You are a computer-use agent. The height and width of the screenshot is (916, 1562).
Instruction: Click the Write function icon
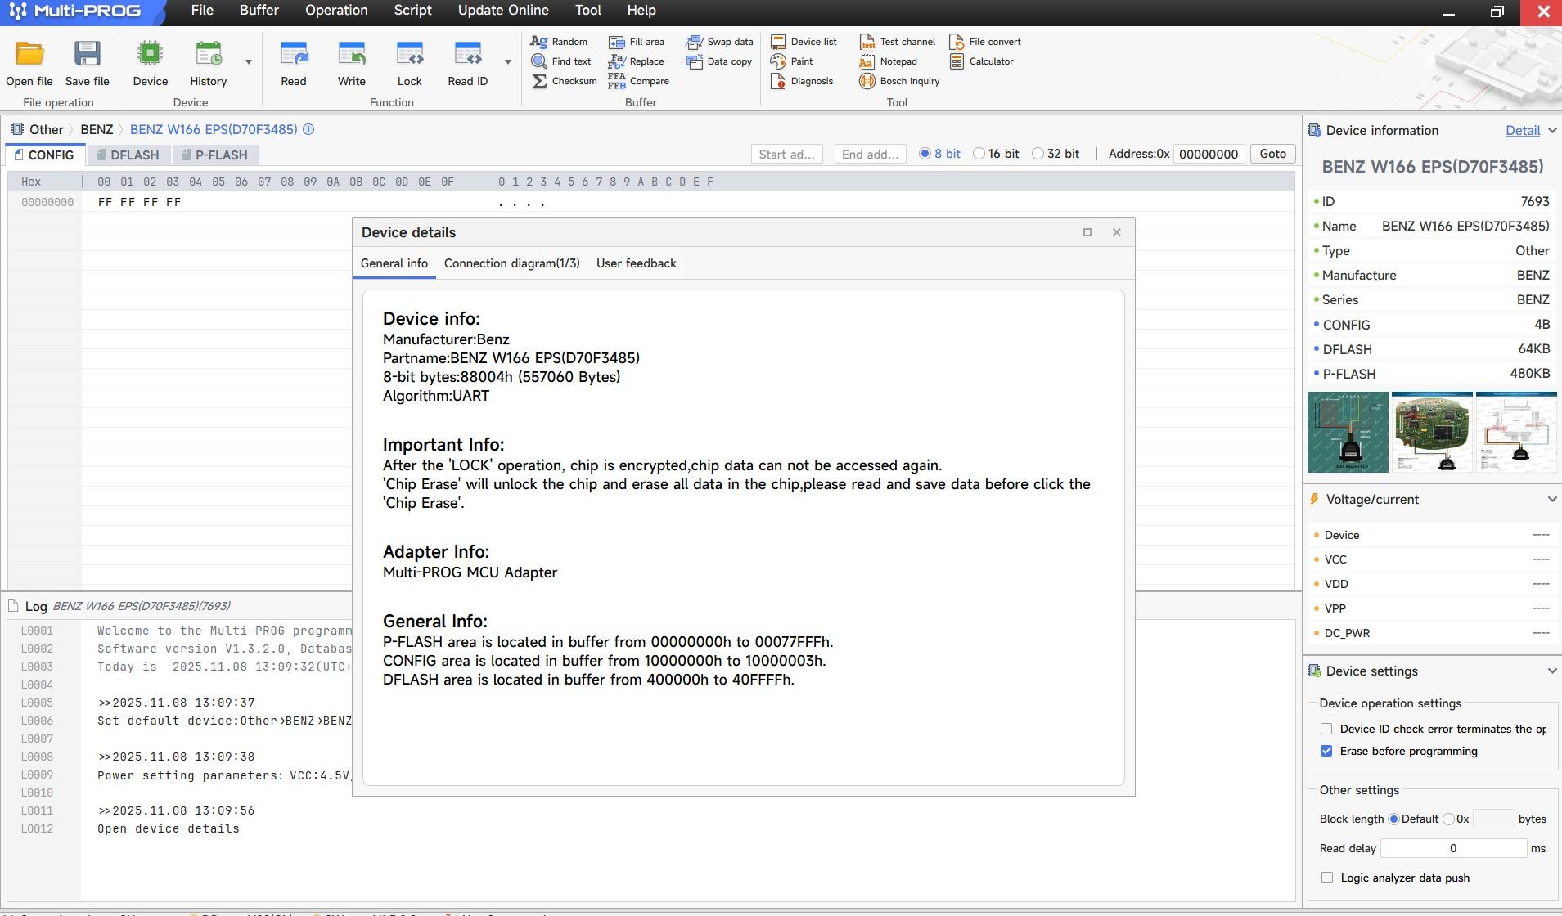pyautogui.click(x=351, y=56)
